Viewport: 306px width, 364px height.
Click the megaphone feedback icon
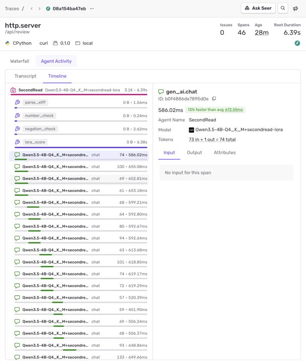[x=295, y=9]
